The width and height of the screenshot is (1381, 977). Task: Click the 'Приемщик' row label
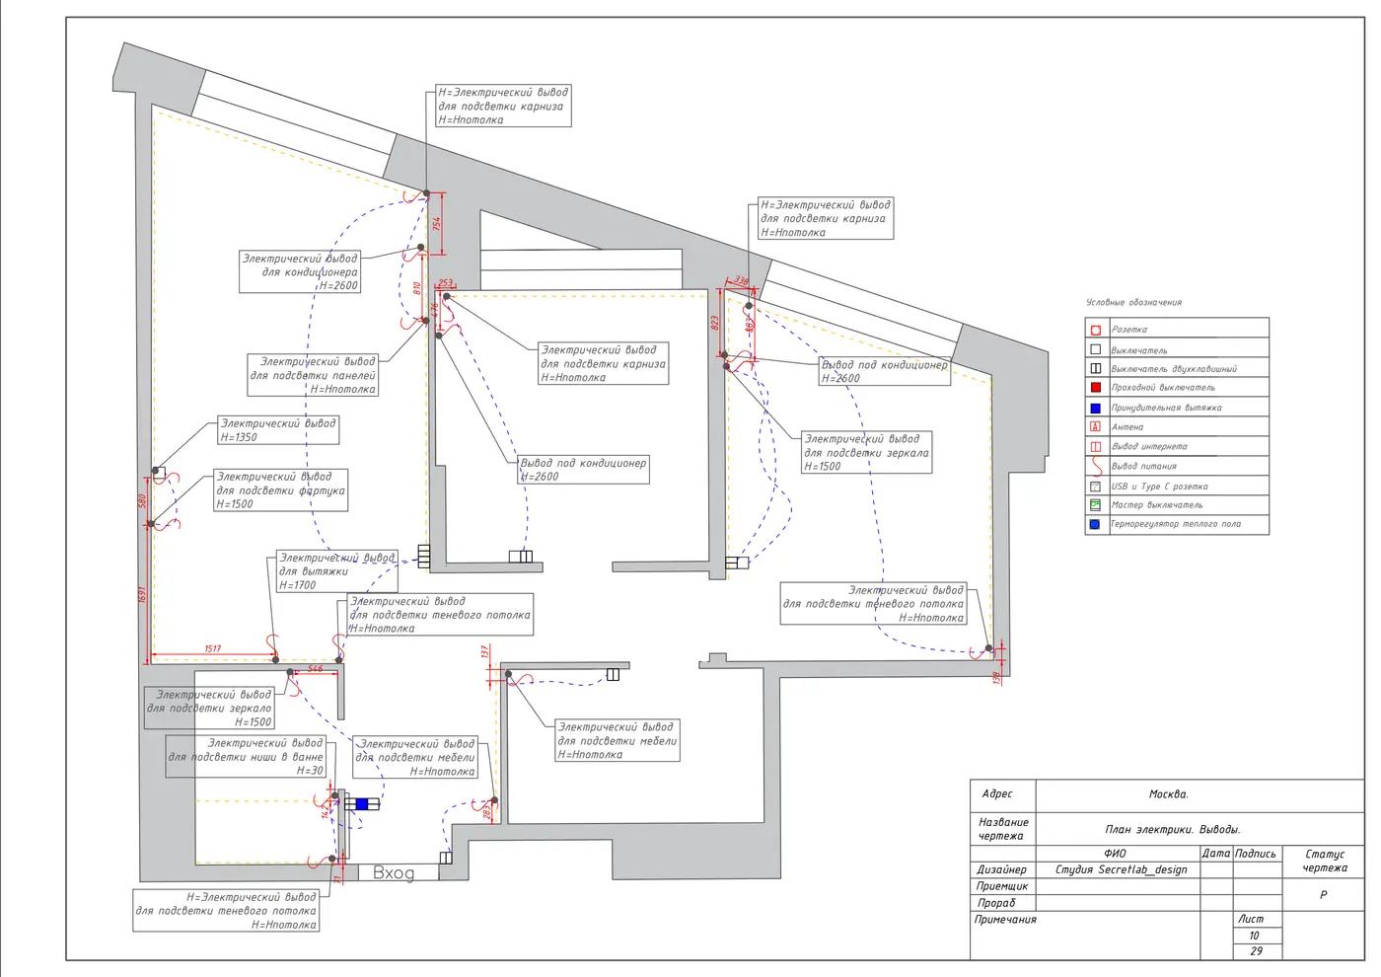(x=1002, y=886)
